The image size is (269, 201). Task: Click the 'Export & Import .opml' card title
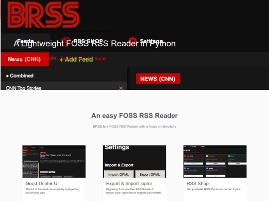tap(129, 184)
